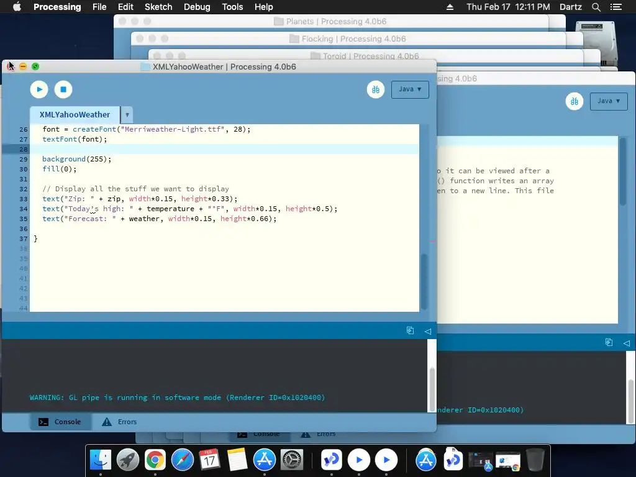
Task: Click the createFont line with Merriweather-Light.ttf
Action: pyautogui.click(x=147, y=129)
